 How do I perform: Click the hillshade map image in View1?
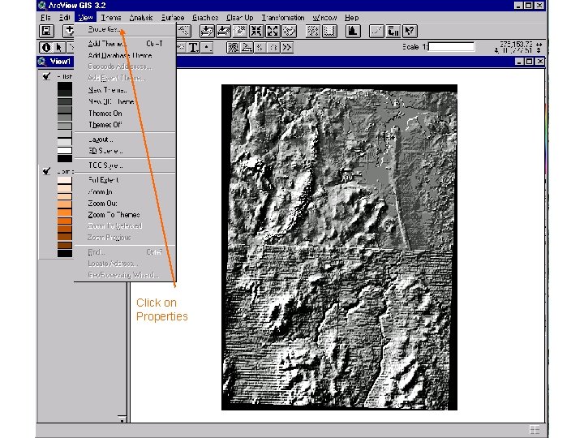click(339, 247)
